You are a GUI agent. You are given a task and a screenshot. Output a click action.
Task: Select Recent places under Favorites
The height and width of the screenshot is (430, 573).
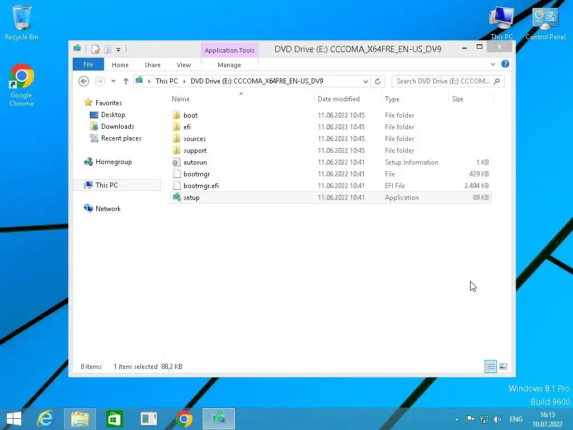[115, 138]
